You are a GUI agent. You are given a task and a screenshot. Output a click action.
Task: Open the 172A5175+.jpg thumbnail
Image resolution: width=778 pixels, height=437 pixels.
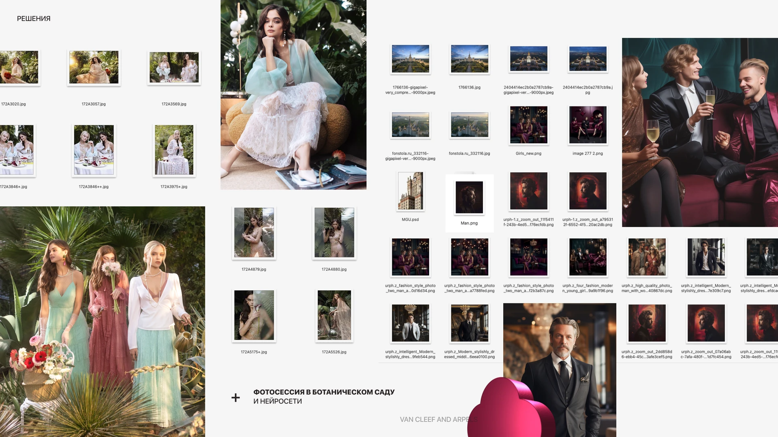pos(254,315)
